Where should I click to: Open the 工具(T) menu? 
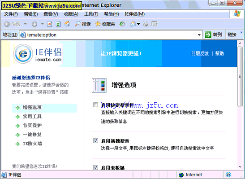coord(91,14)
